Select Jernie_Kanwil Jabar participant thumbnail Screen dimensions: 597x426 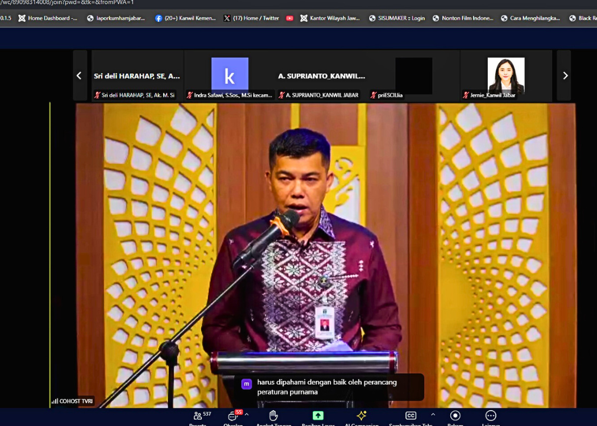(505, 76)
